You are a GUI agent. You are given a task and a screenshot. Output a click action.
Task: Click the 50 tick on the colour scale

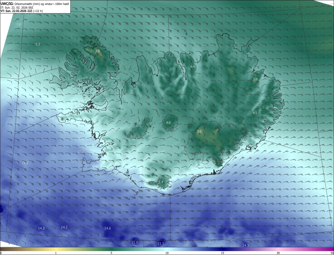coord(332,253)
